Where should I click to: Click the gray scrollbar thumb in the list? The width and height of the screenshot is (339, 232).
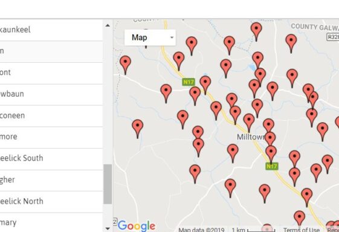(108, 184)
